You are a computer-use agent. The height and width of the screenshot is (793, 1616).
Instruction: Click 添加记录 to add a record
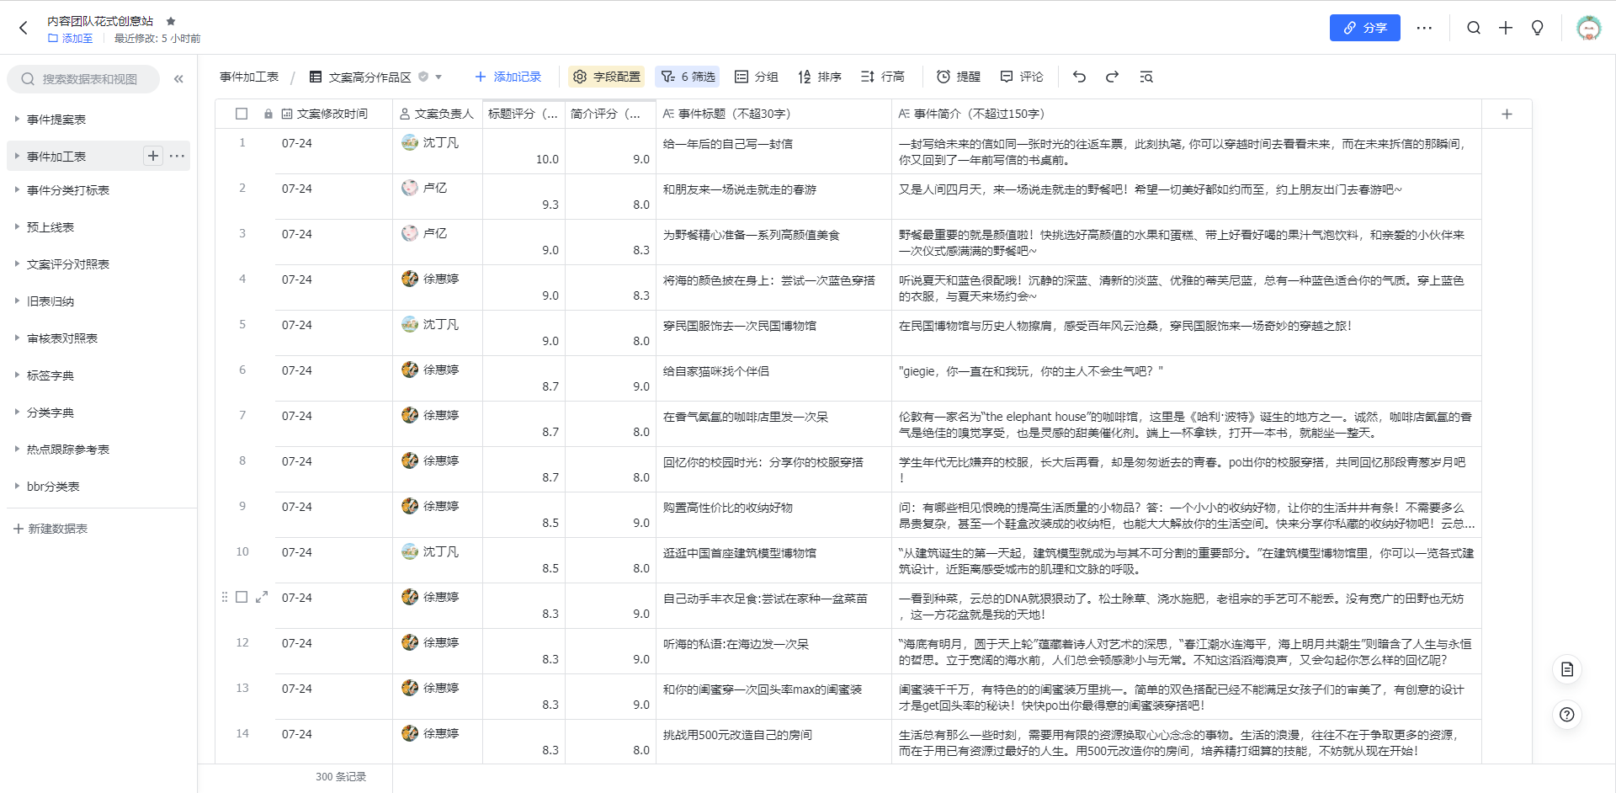tap(508, 77)
